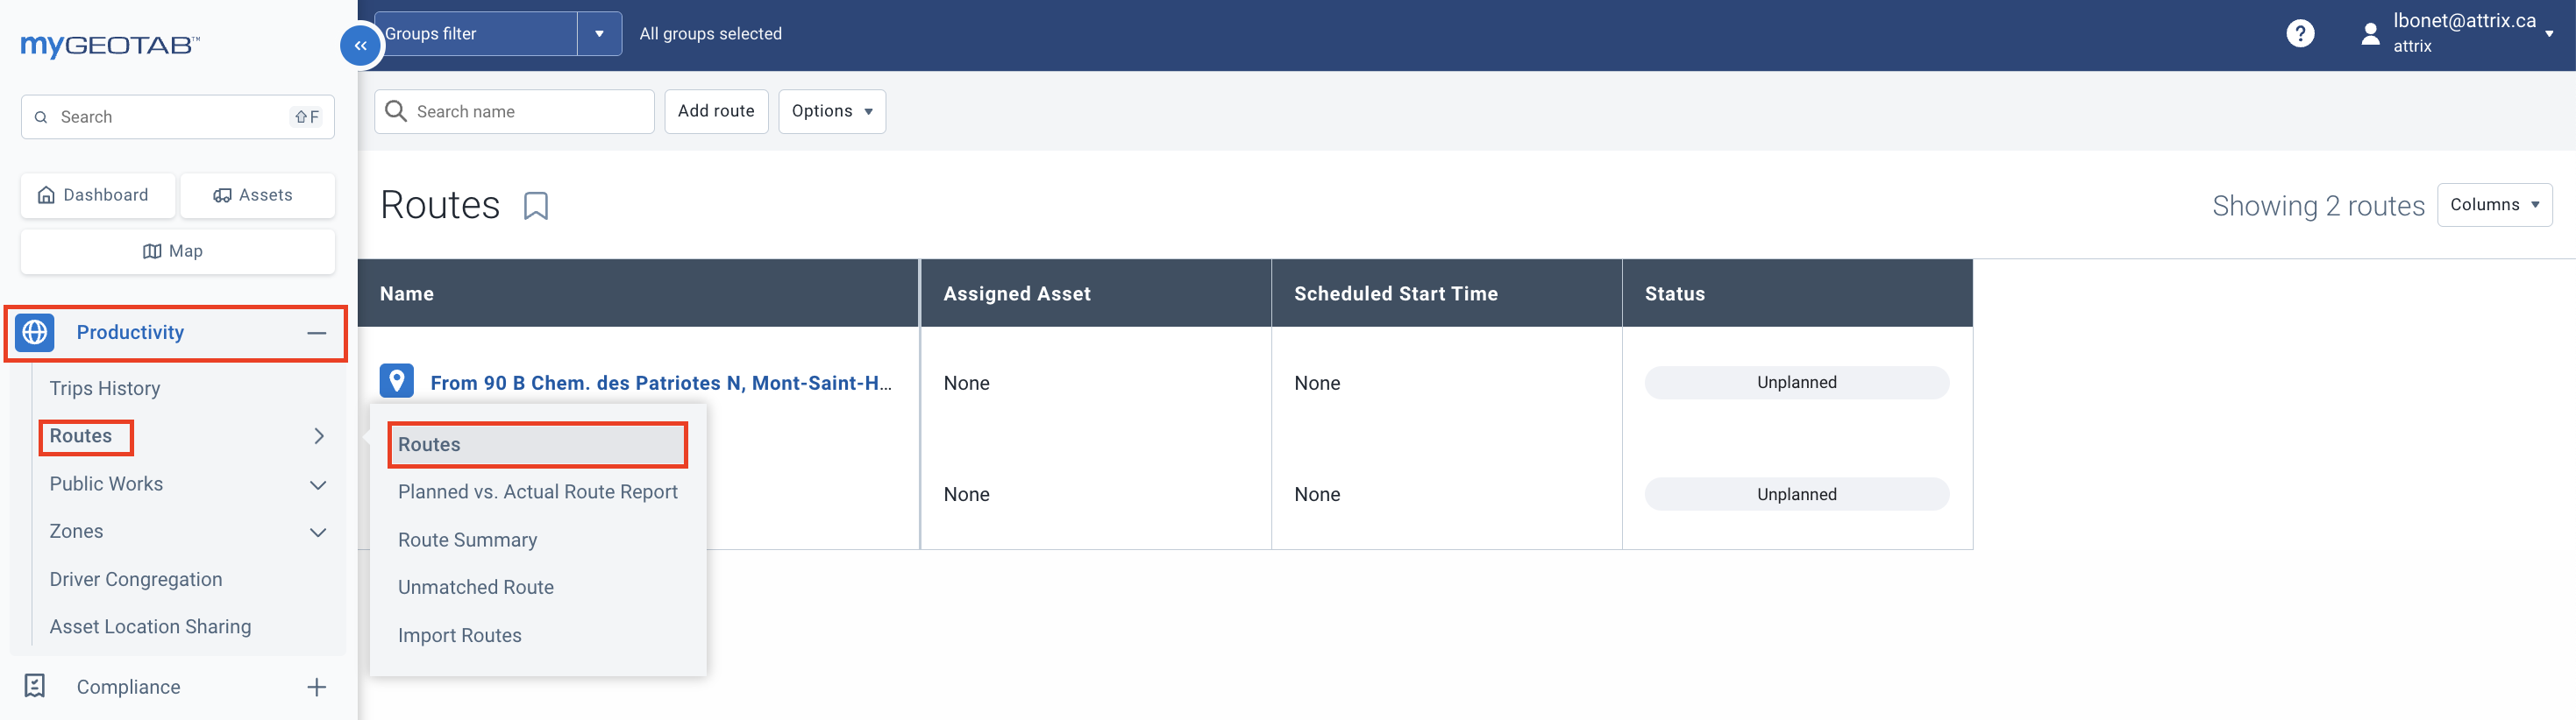Click the Productivity globe icon
2576x720 pixels.
click(35, 333)
